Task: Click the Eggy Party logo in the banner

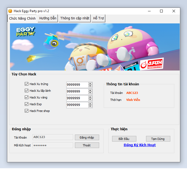Action: tap(25, 31)
